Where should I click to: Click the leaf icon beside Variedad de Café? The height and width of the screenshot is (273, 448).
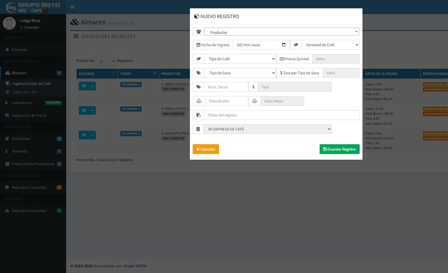pos(296,45)
